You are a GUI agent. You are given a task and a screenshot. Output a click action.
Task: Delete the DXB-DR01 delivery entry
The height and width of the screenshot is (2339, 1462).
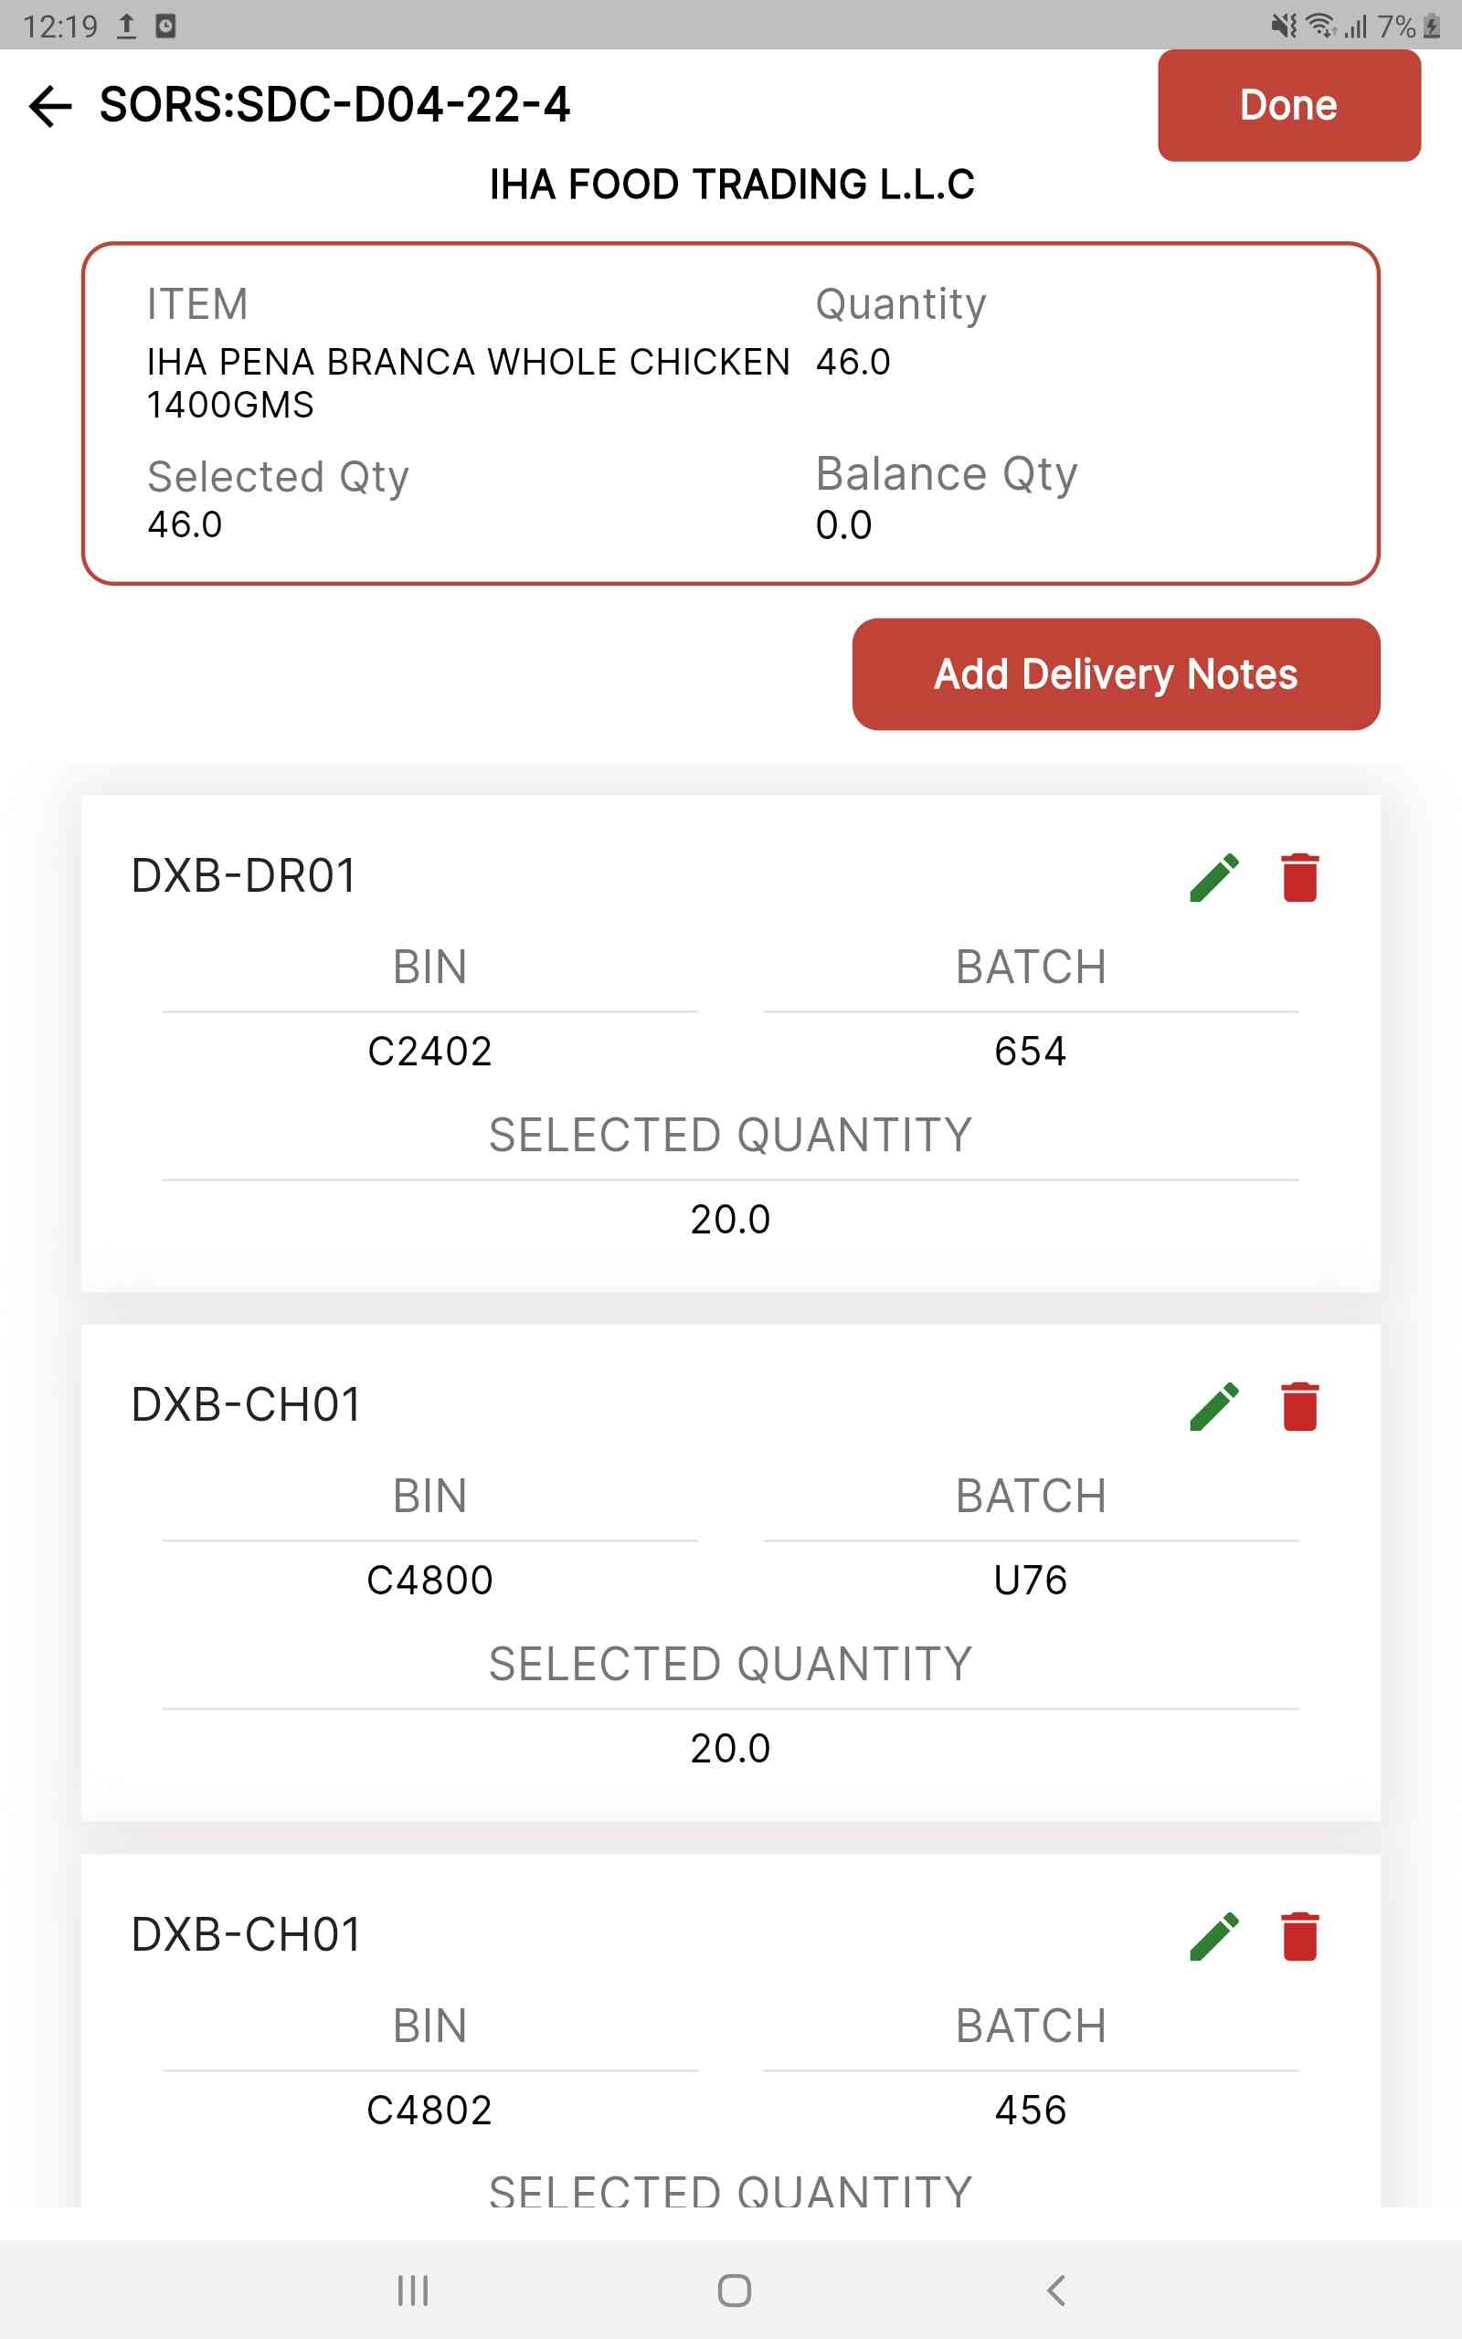point(1299,876)
